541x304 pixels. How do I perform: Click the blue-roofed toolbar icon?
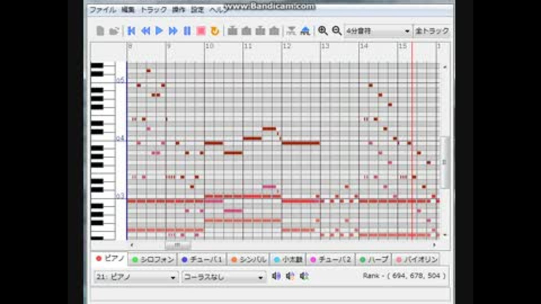click(305, 31)
